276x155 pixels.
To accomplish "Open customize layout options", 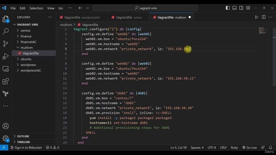I will (x=248, y=8).
